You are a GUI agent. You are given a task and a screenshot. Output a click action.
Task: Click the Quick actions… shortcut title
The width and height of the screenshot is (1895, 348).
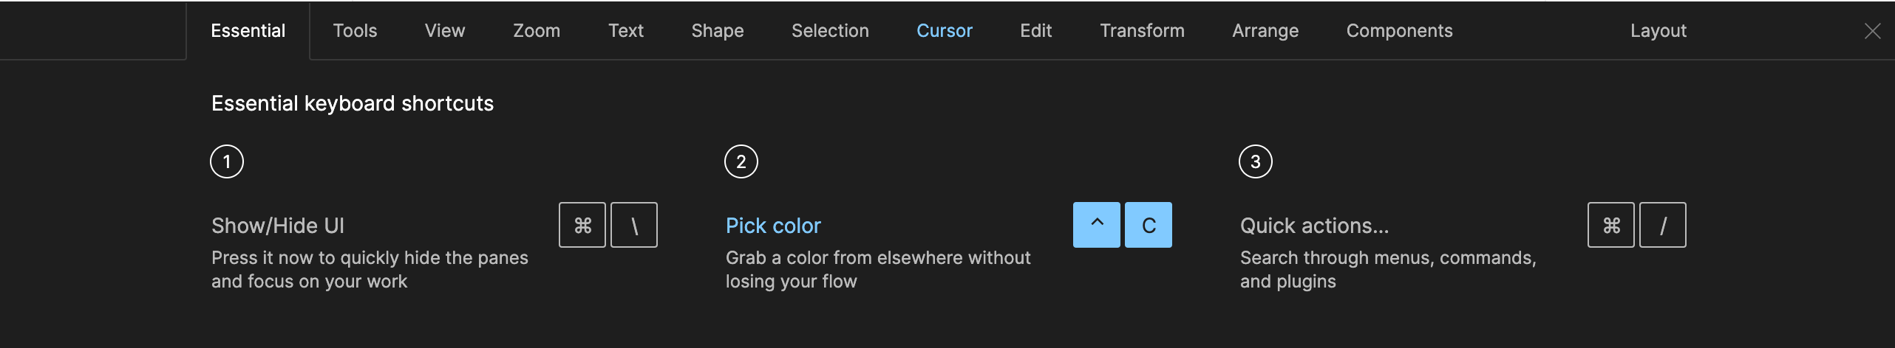1314,226
